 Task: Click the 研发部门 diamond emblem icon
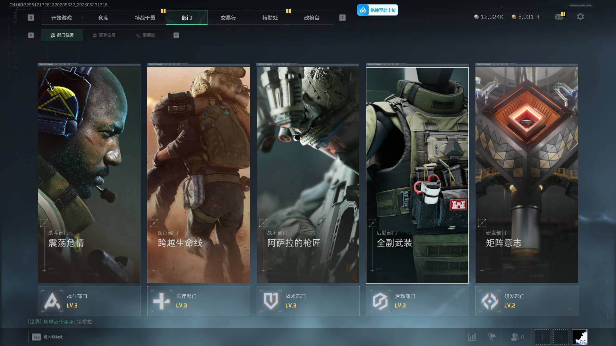coord(490,301)
